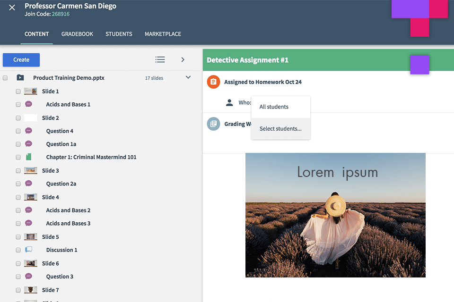The height and width of the screenshot is (302, 454).
Task: Open Slide 6 thumbnail
Action: 30,263
